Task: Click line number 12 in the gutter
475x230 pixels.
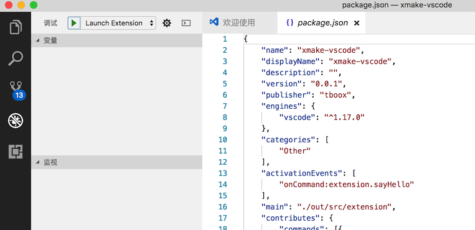Action: [222, 162]
